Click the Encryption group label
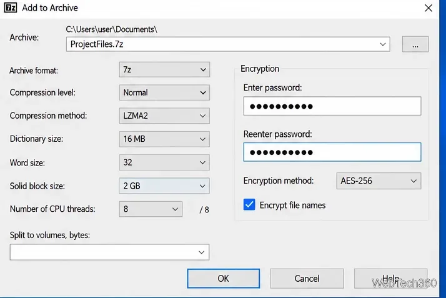Image resolution: width=446 pixels, height=298 pixels. point(260,69)
